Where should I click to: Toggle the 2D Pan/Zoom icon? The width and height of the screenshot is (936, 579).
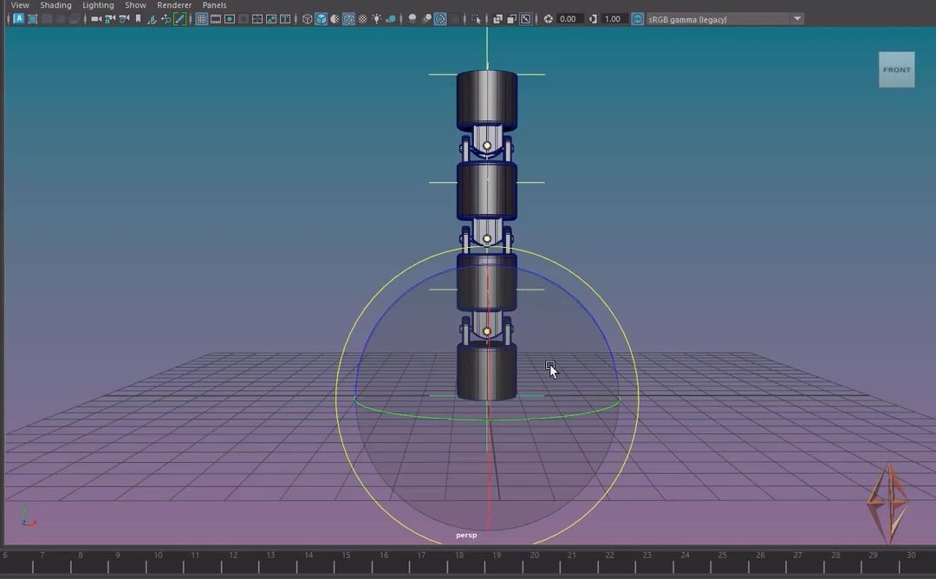(166, 19)
